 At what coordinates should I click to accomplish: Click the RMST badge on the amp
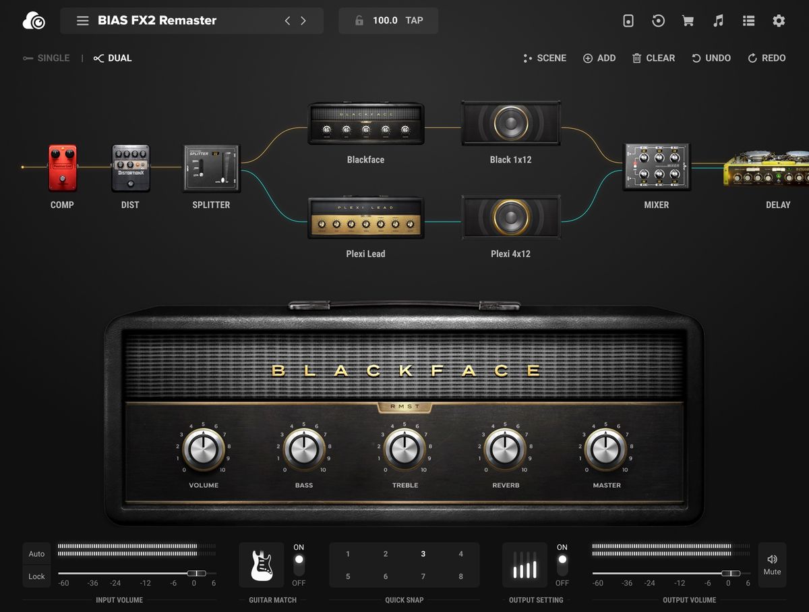point(404,407)
